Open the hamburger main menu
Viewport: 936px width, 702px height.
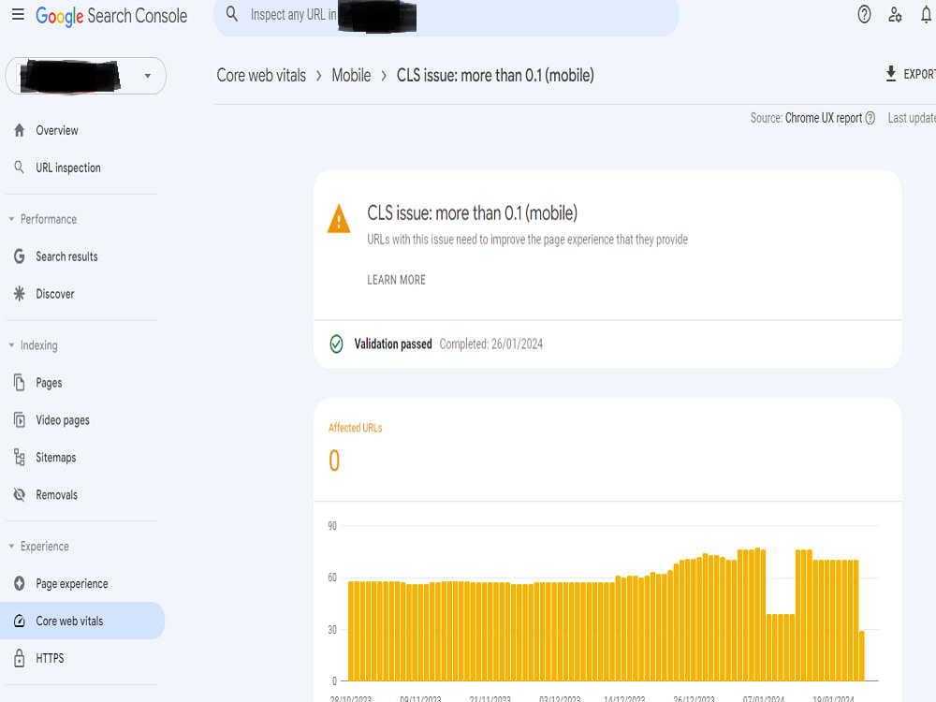point(18,14)
